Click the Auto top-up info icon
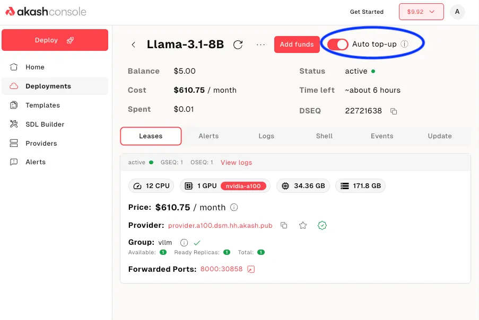 tap(404, 44)
